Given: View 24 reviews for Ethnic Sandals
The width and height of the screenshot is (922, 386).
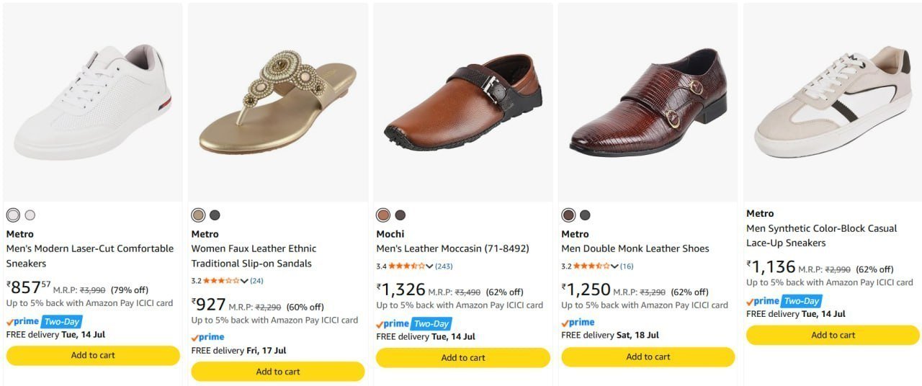Looking at the screenshot, I should (256, 281).
